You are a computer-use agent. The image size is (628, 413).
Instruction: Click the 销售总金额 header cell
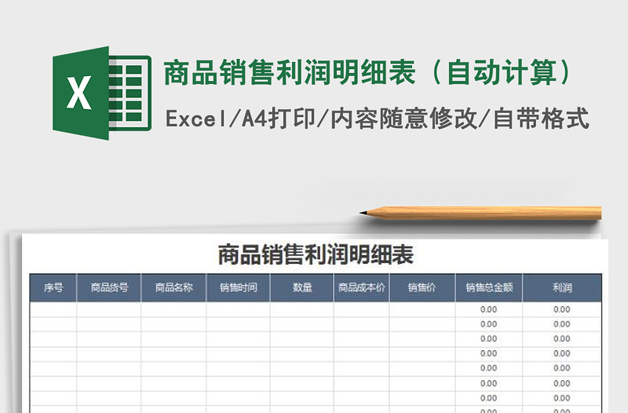[x=489, y=288]
